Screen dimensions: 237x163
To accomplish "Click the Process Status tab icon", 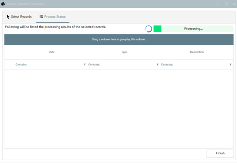I will [x=41, y=17].
